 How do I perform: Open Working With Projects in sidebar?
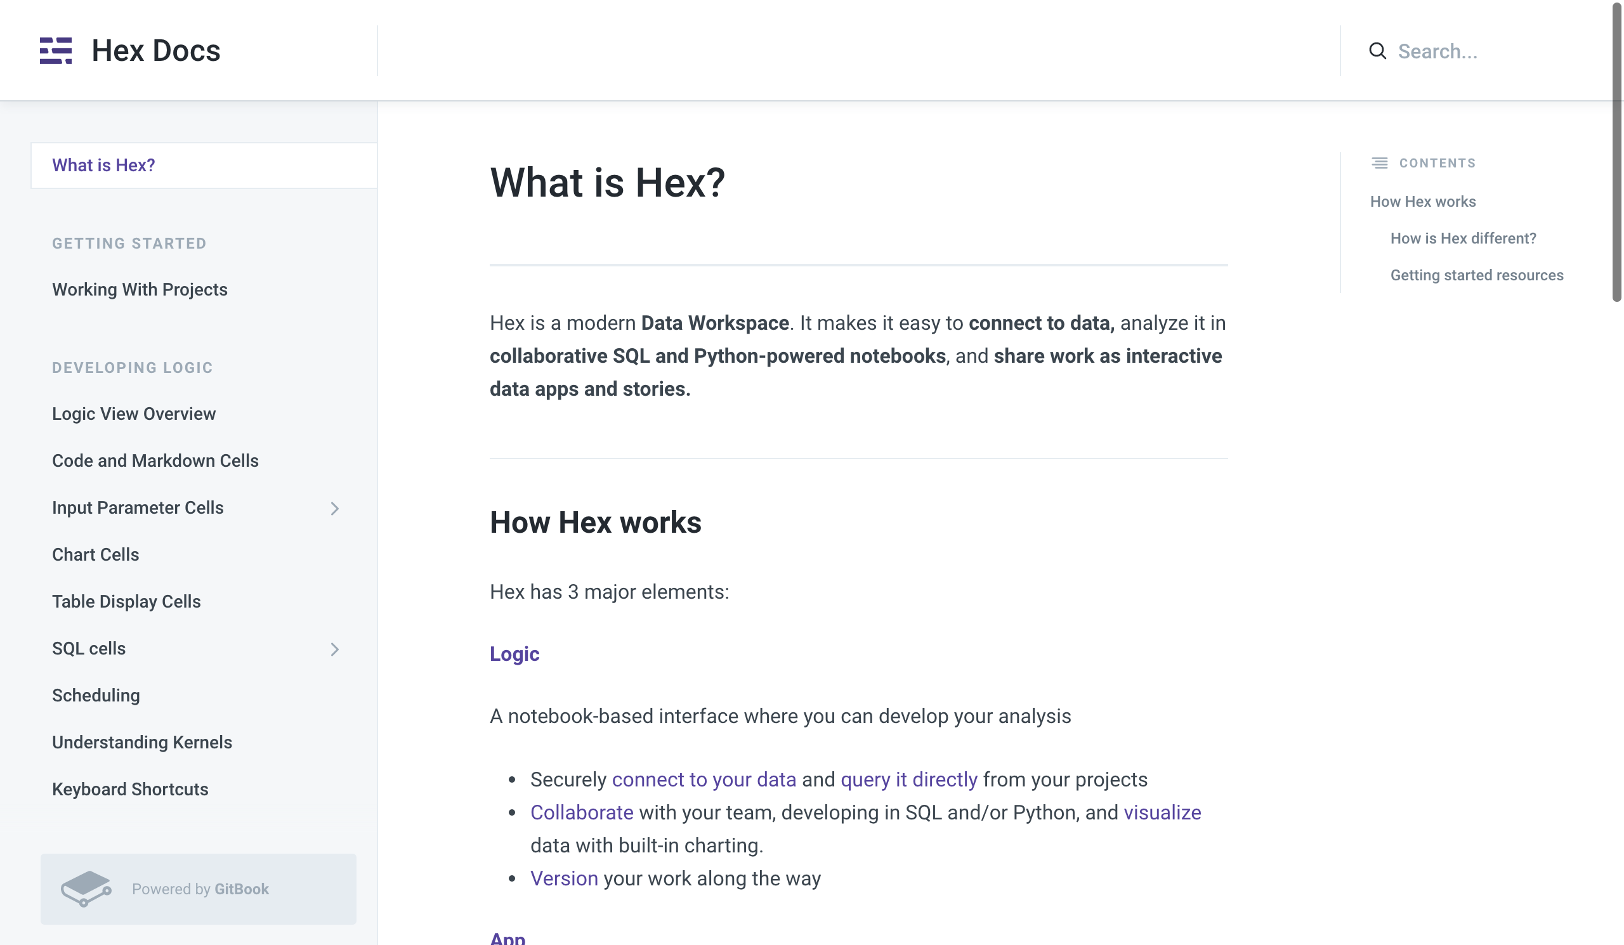(140, 289)
